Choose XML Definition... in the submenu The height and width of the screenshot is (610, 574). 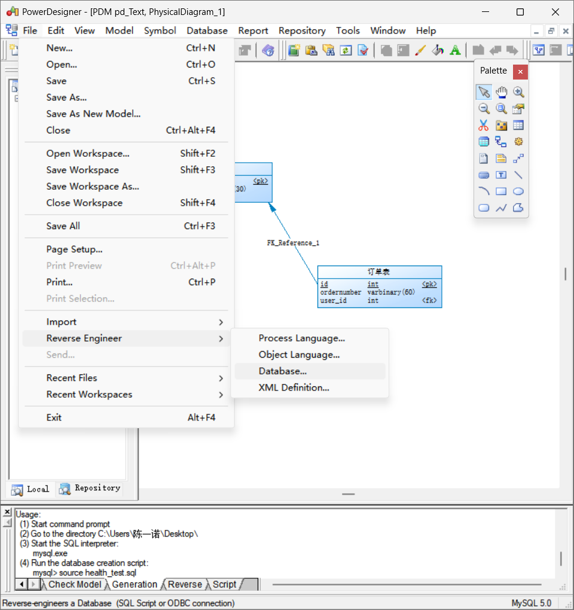310,388
